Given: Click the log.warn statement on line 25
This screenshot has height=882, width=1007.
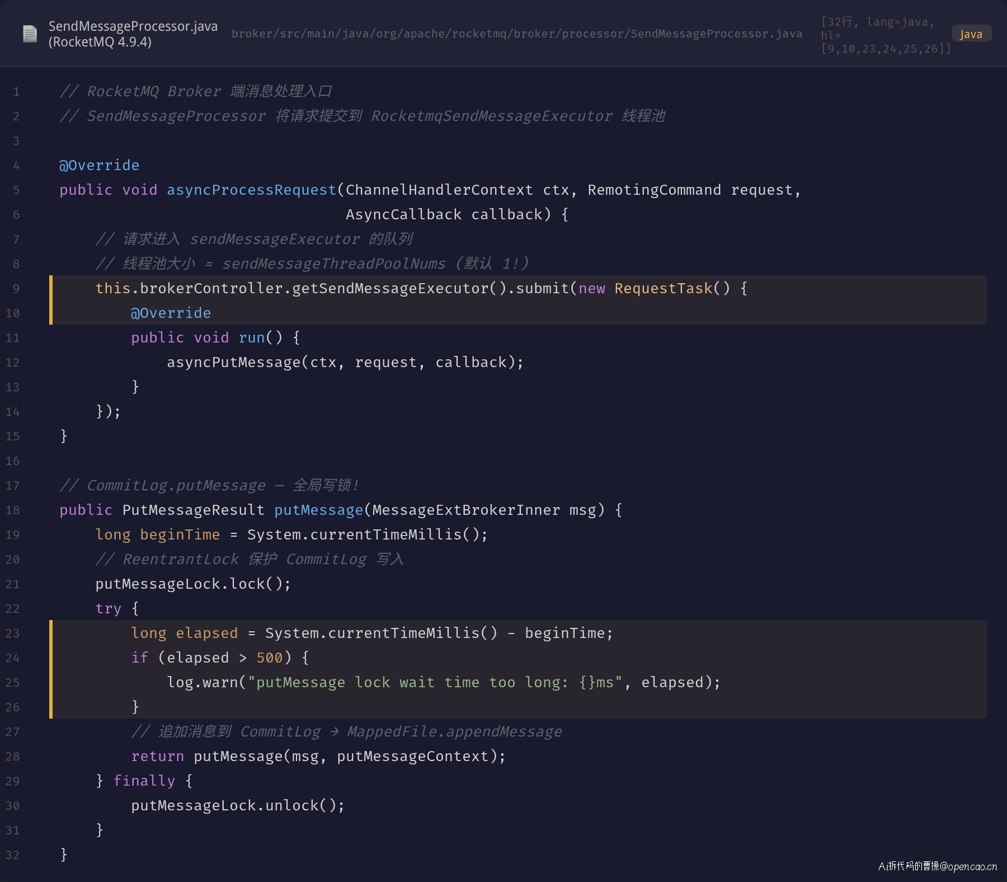Looking at the screenshot, I should tap(444, 682).
